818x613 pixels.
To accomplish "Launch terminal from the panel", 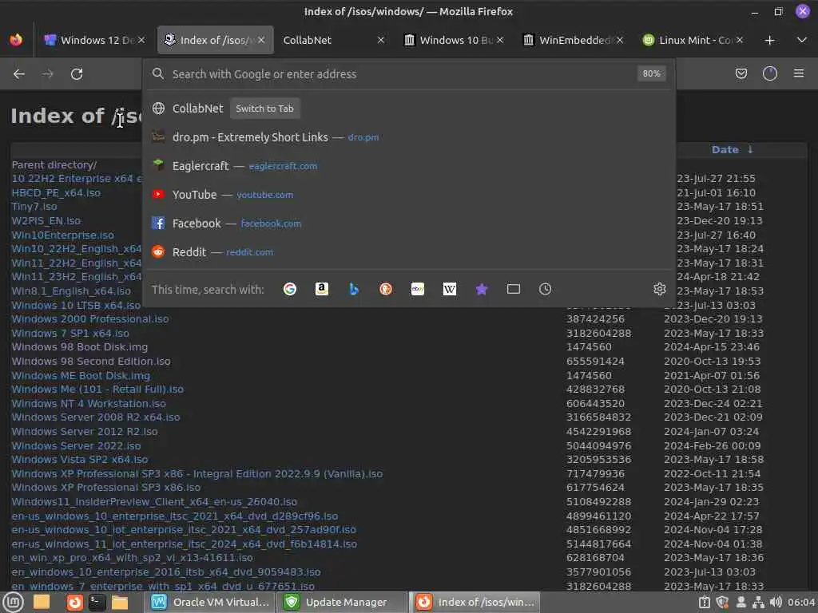I will pyautogui.click(x=97, y=603).
